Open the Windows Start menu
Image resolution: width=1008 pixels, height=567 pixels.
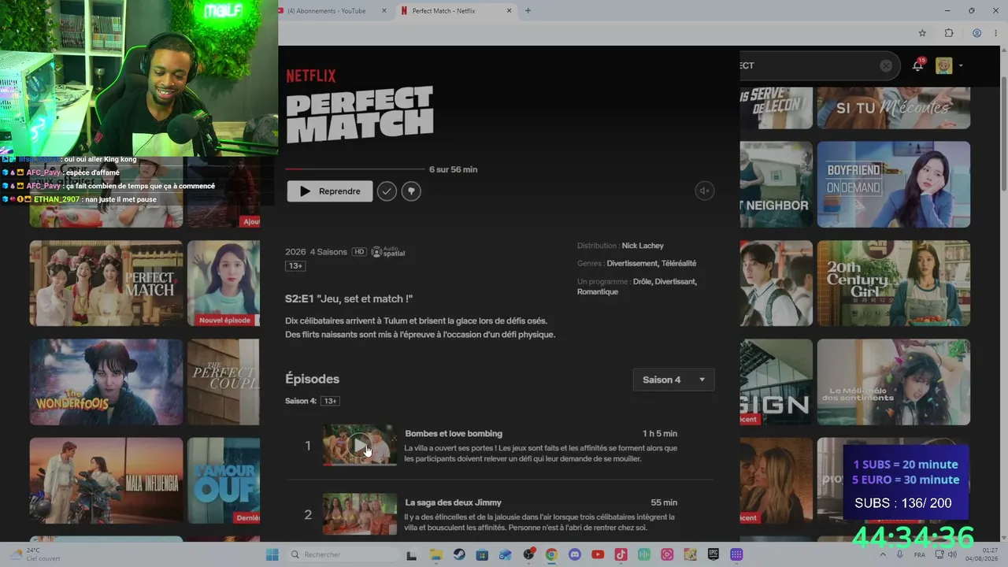tap(272, 554)
